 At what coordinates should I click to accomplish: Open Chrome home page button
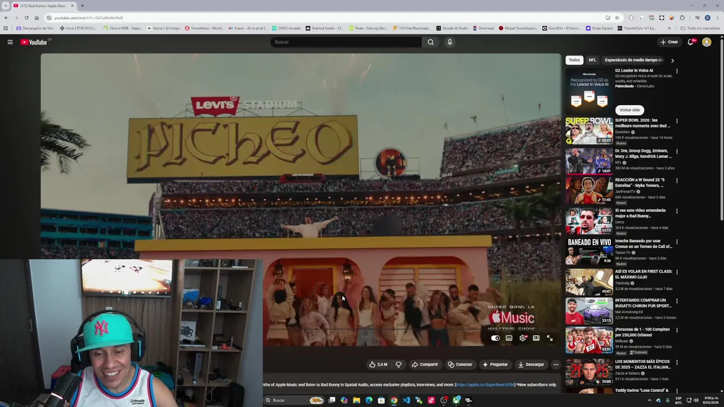36,18
